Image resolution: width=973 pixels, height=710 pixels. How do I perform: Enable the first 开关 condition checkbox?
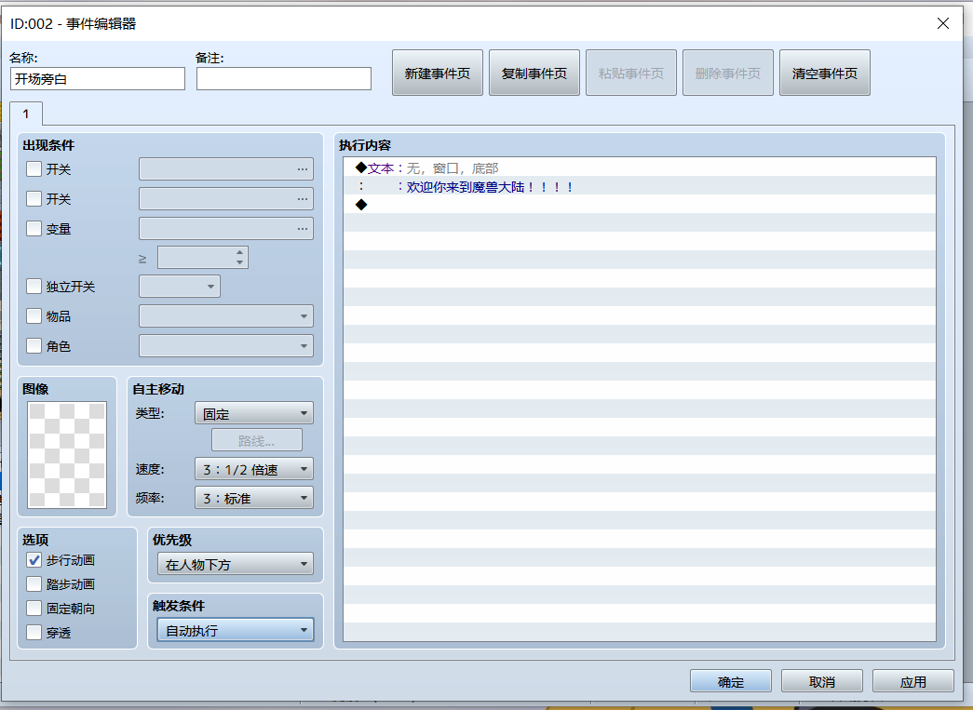click(x=34, y=168)
